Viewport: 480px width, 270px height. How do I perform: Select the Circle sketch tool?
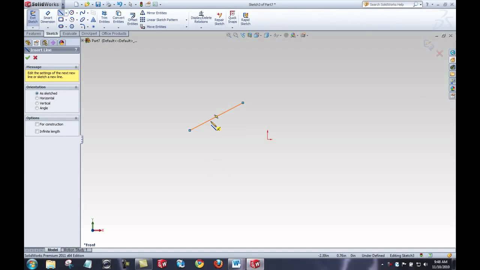72,13
